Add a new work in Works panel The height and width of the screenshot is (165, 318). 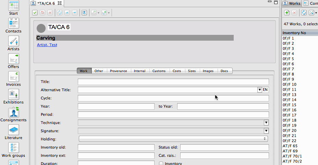[287, 13]
